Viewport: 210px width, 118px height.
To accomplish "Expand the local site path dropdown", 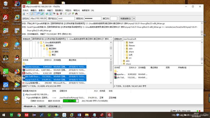I will click(111, 39).
